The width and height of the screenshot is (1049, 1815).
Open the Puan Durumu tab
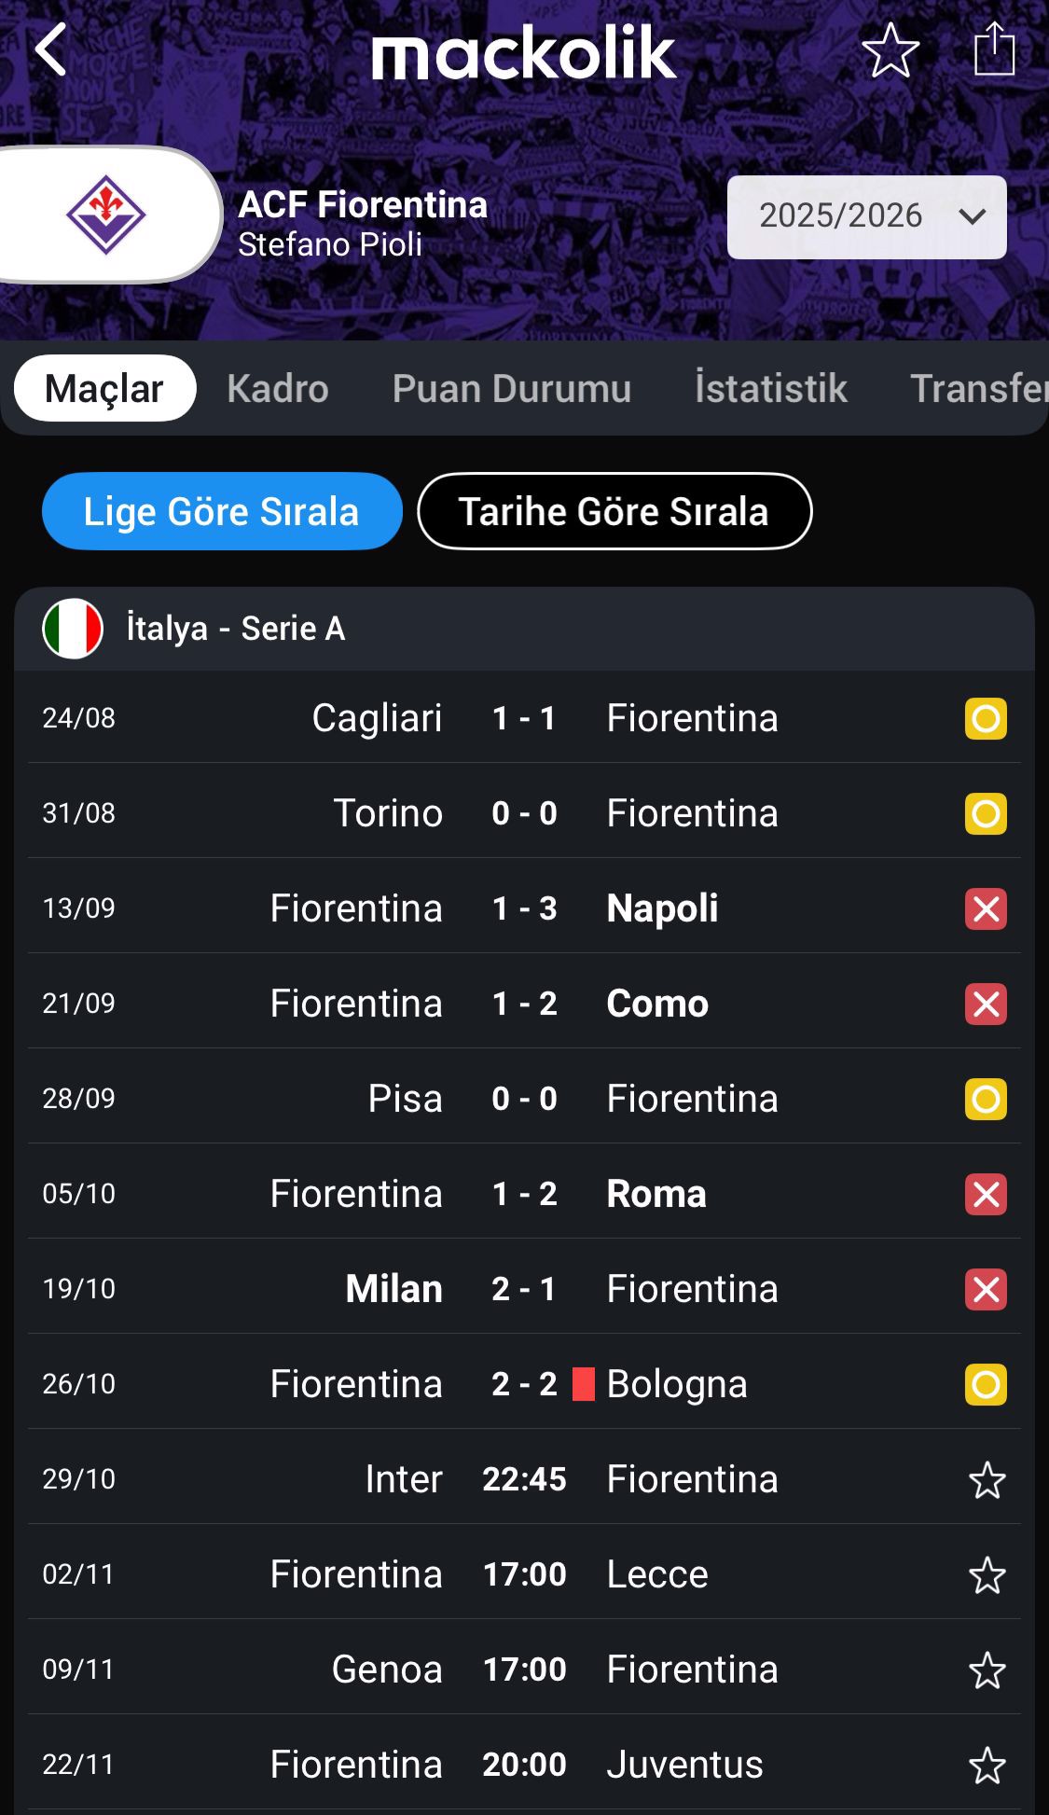[511, 389]
